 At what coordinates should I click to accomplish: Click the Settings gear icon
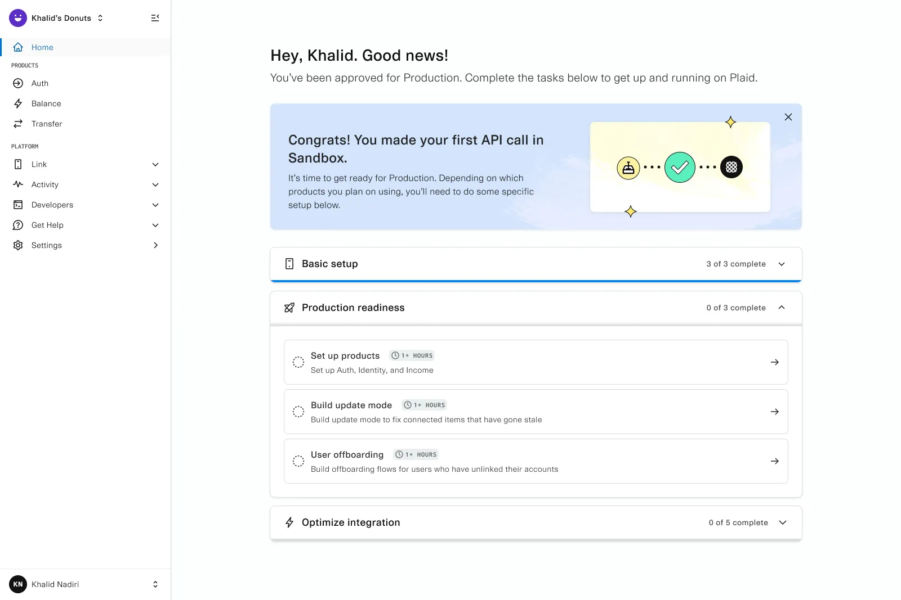18,245
